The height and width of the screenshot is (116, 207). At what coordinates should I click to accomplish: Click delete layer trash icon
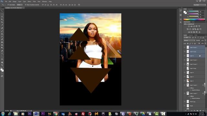(x=203, y=111)
